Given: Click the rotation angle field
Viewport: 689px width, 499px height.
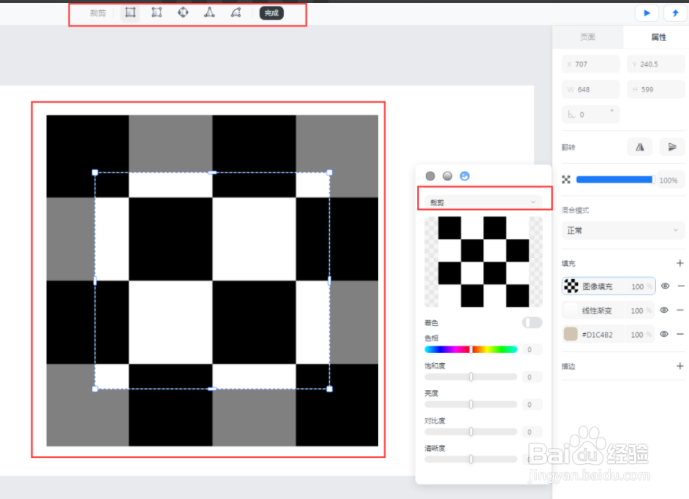Looking at the screenshot, I should 590,115.
